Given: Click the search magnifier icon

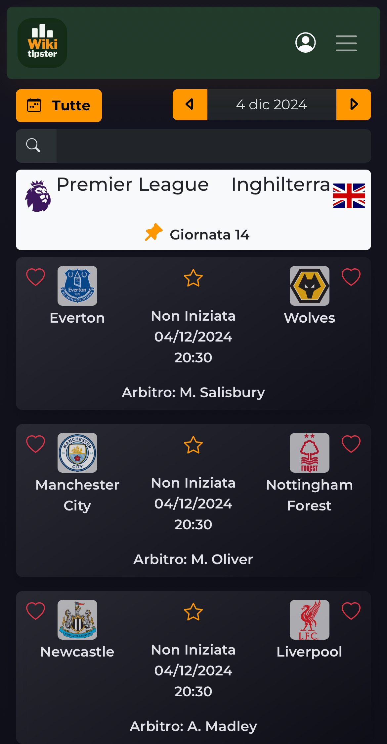Looking at the screenshot, I should tap(33, 145).
